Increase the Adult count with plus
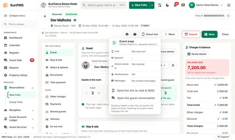This screenshot has height=140, width=235. point(99,93)
